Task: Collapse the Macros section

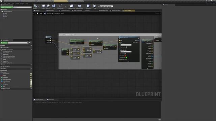Action: (x=1, y=65)
